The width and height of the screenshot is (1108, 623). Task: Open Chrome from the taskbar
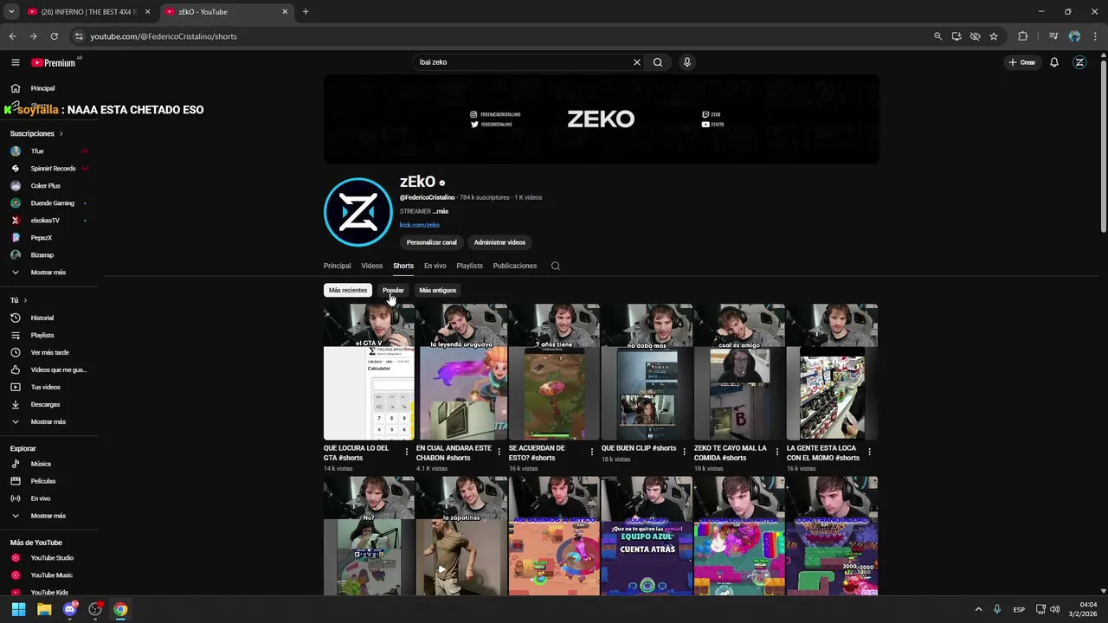point(120,609)
